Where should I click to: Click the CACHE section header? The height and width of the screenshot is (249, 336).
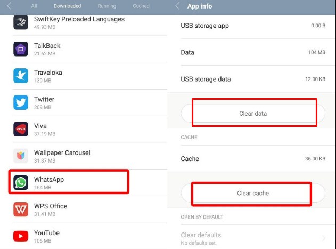point(189,138)
